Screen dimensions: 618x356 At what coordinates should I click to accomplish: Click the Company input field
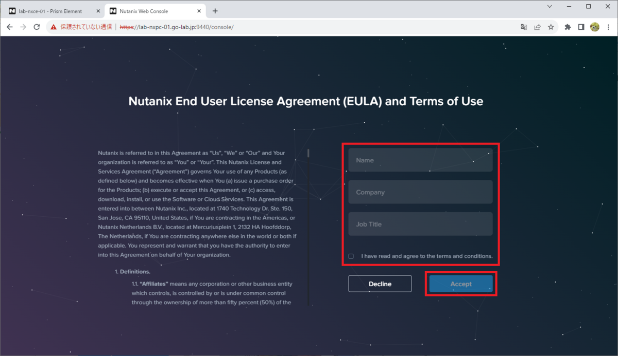pos(420,192)
